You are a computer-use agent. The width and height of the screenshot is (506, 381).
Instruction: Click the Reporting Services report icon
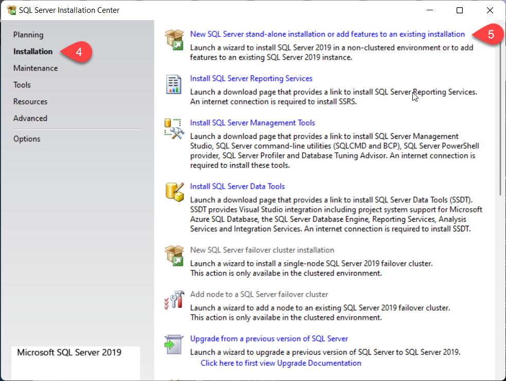pos(173,84)
